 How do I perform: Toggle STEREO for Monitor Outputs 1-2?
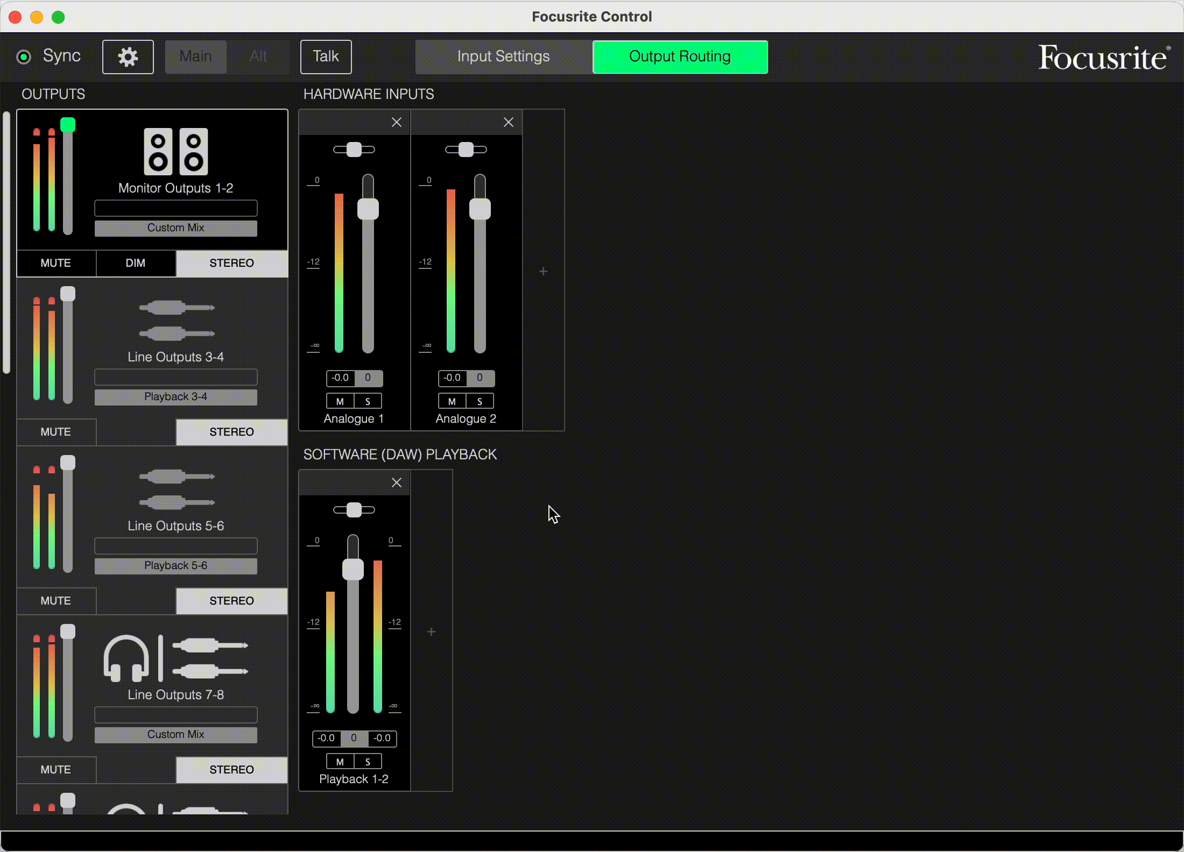coord(231,263)
